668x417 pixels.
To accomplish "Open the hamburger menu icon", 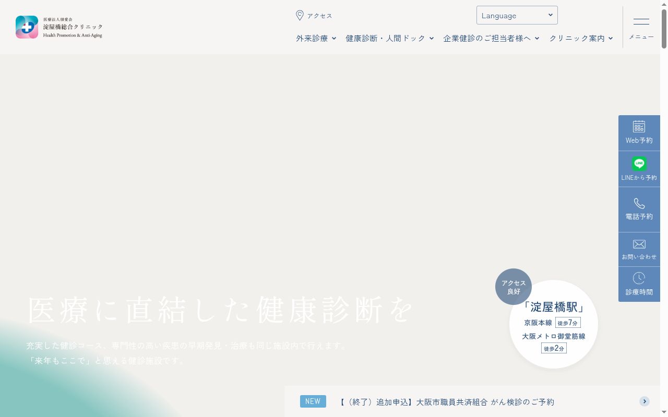I will [641, 21].
